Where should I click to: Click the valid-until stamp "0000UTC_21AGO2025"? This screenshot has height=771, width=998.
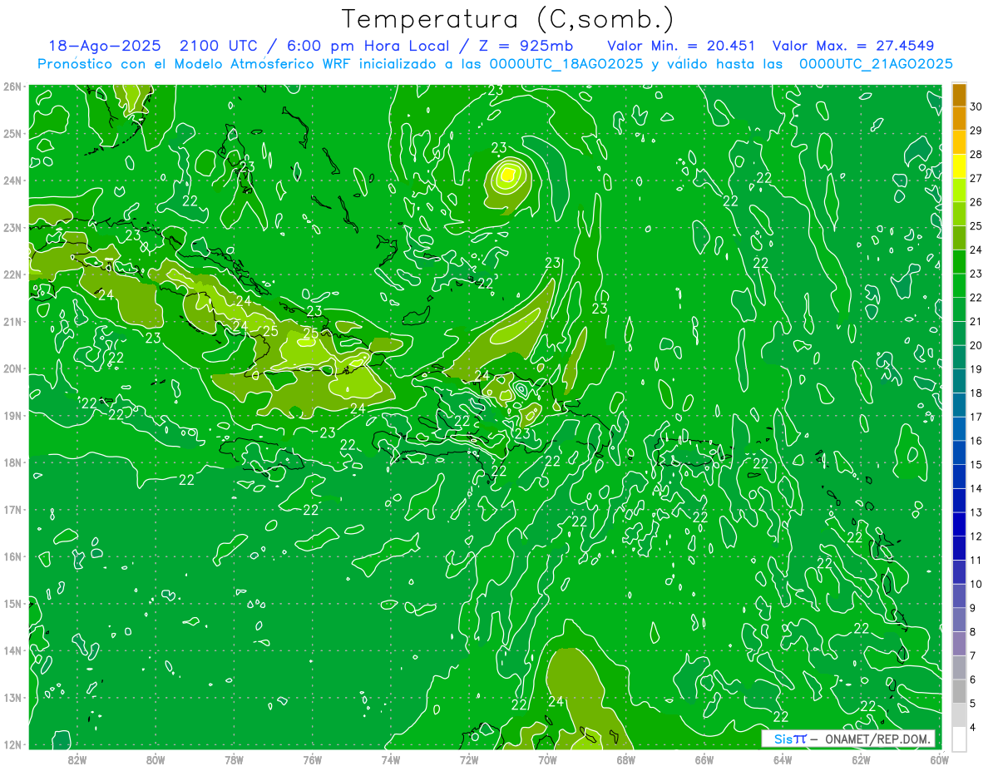pyautogui.click(x=876, y=64)
